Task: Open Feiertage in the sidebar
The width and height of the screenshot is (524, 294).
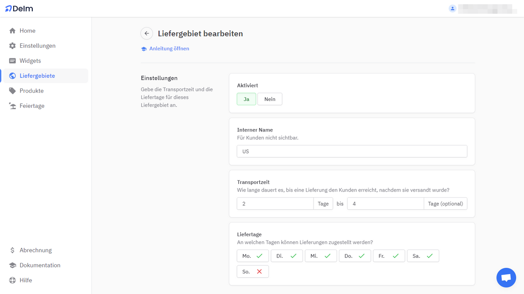Action: click(45, 106)
